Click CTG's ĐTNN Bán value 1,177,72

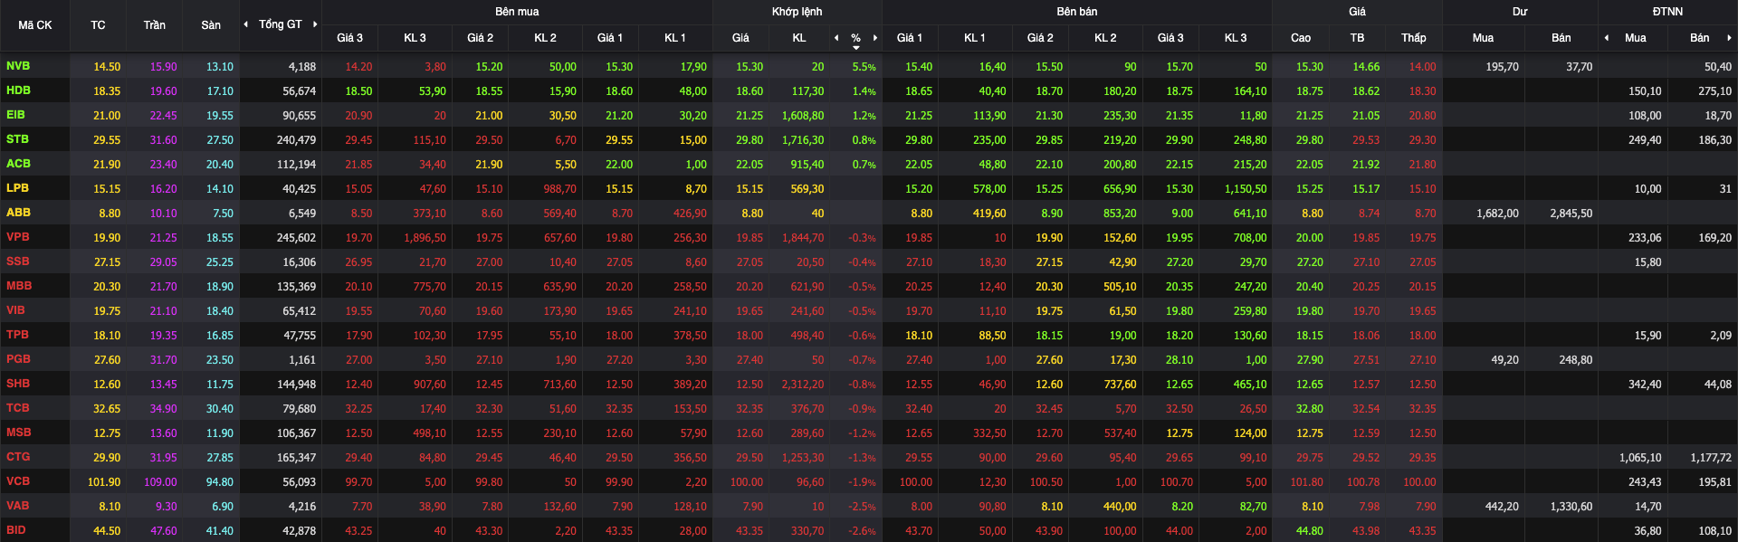point(1711,458)
